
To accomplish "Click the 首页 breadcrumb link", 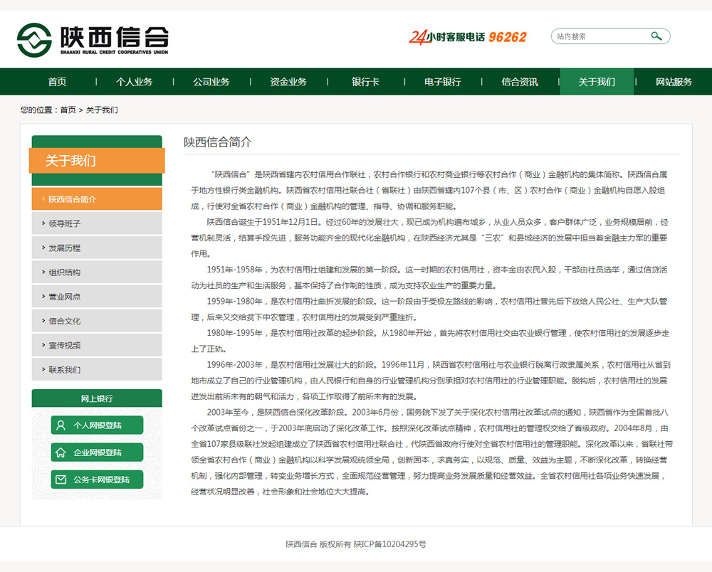I will coord(68,110).
